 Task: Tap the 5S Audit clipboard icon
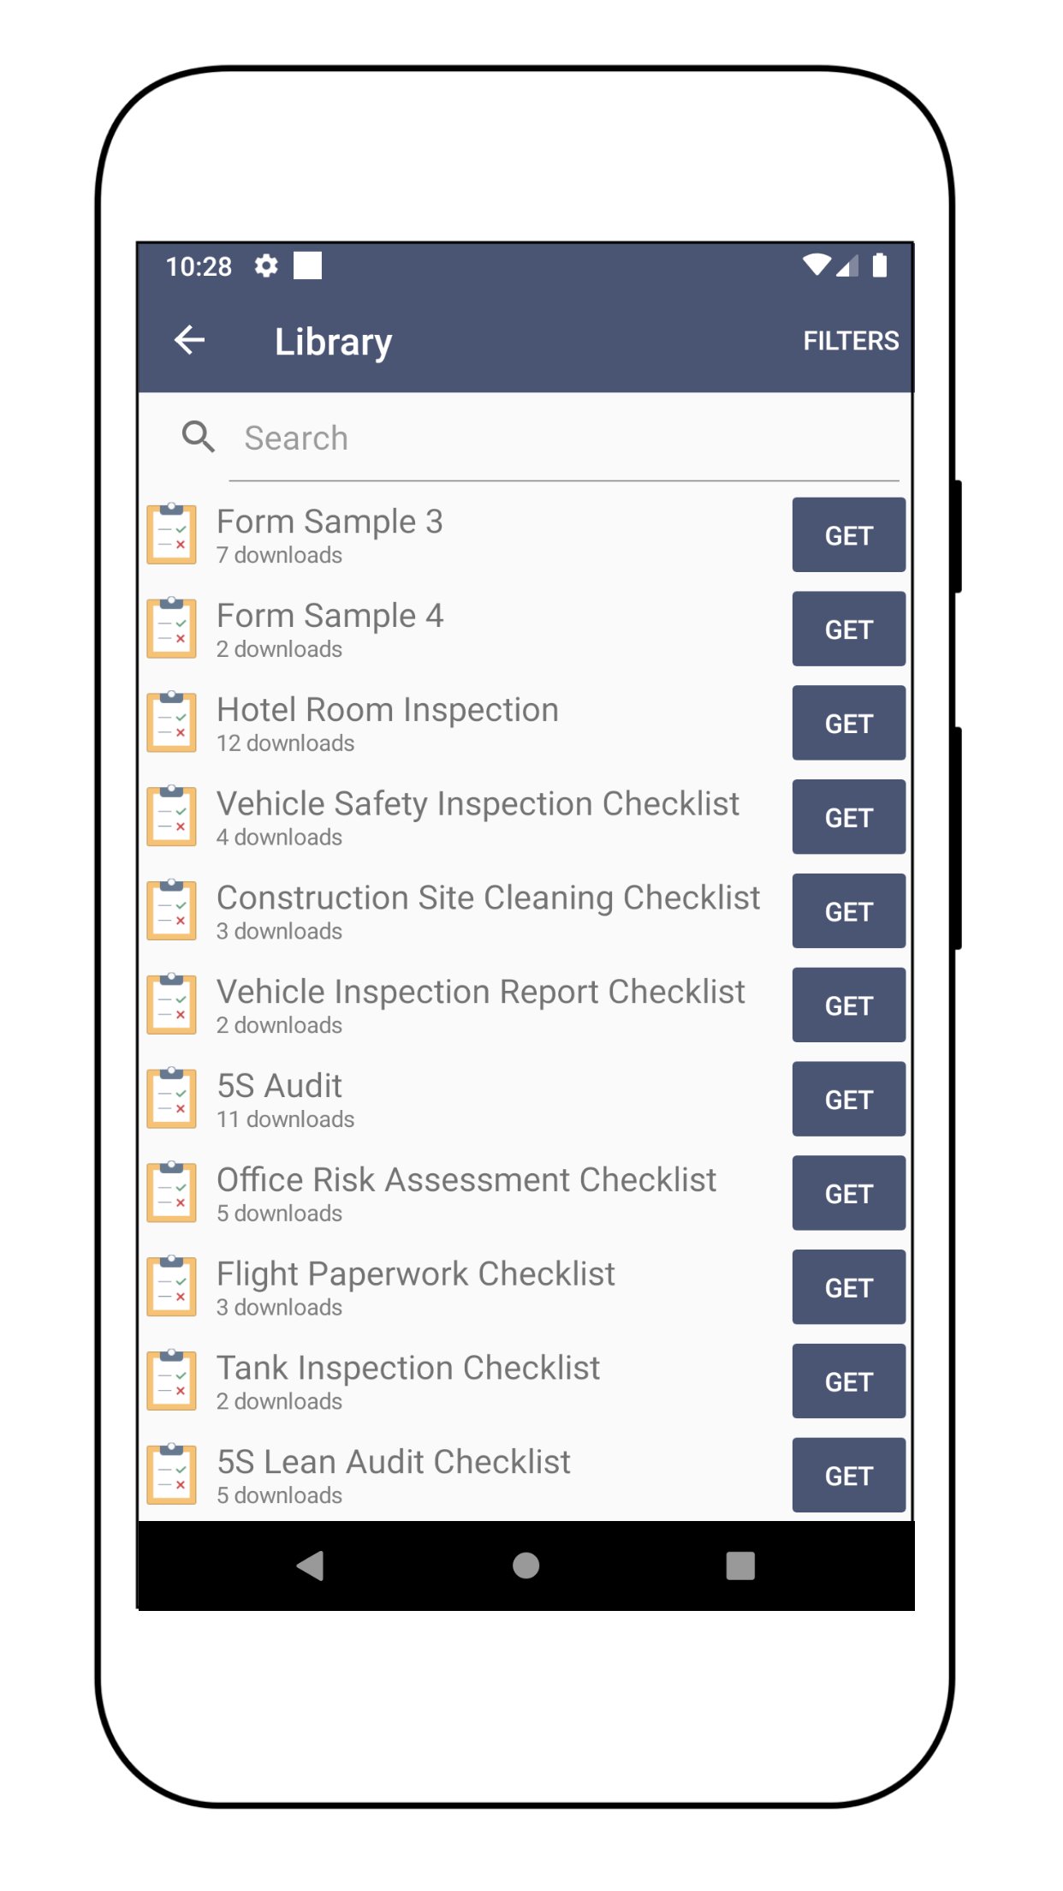[172, 1099]
